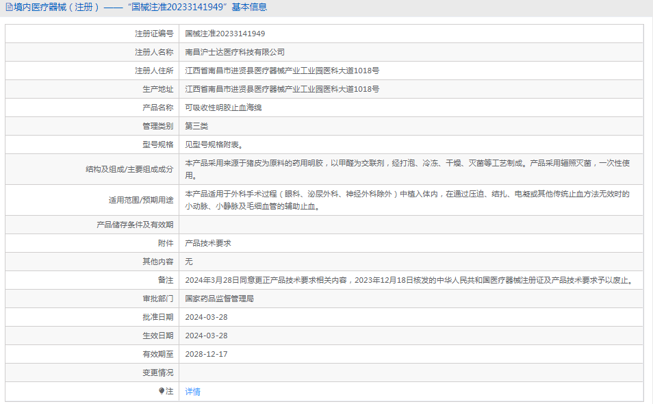Select the 生效日期 value 2024-03-28
This screenshot has height=404, width=653.
206,336
